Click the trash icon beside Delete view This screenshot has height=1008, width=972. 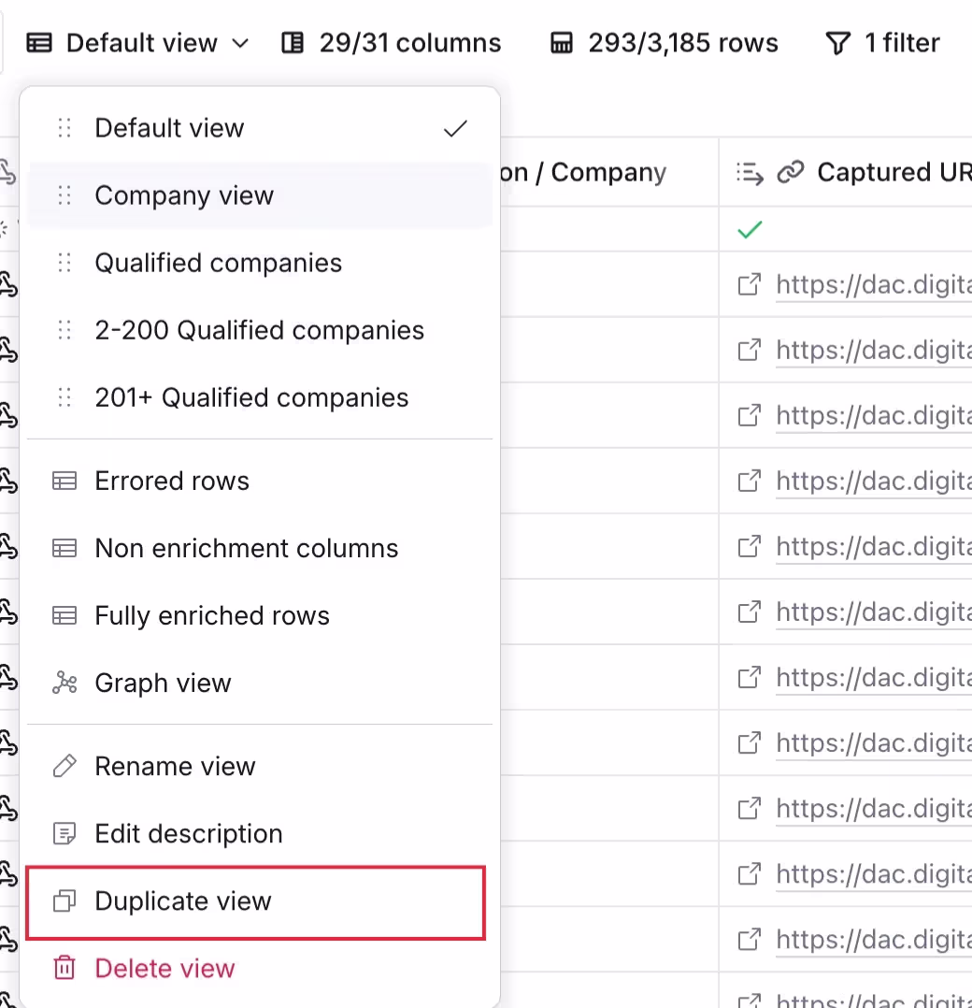pyautogui.click(x=64, y=968)
